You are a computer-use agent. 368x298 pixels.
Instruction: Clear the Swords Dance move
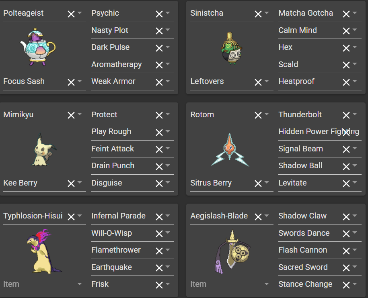tap(346, 234)
